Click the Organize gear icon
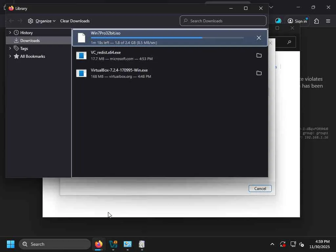The image size is (336, 252). coord(31,21)
